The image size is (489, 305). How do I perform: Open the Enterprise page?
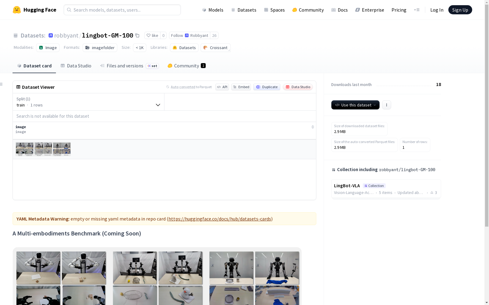370,10
